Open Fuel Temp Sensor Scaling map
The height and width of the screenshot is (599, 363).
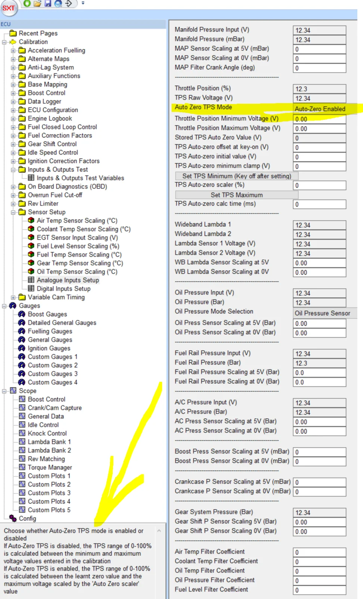click(79, 255)
